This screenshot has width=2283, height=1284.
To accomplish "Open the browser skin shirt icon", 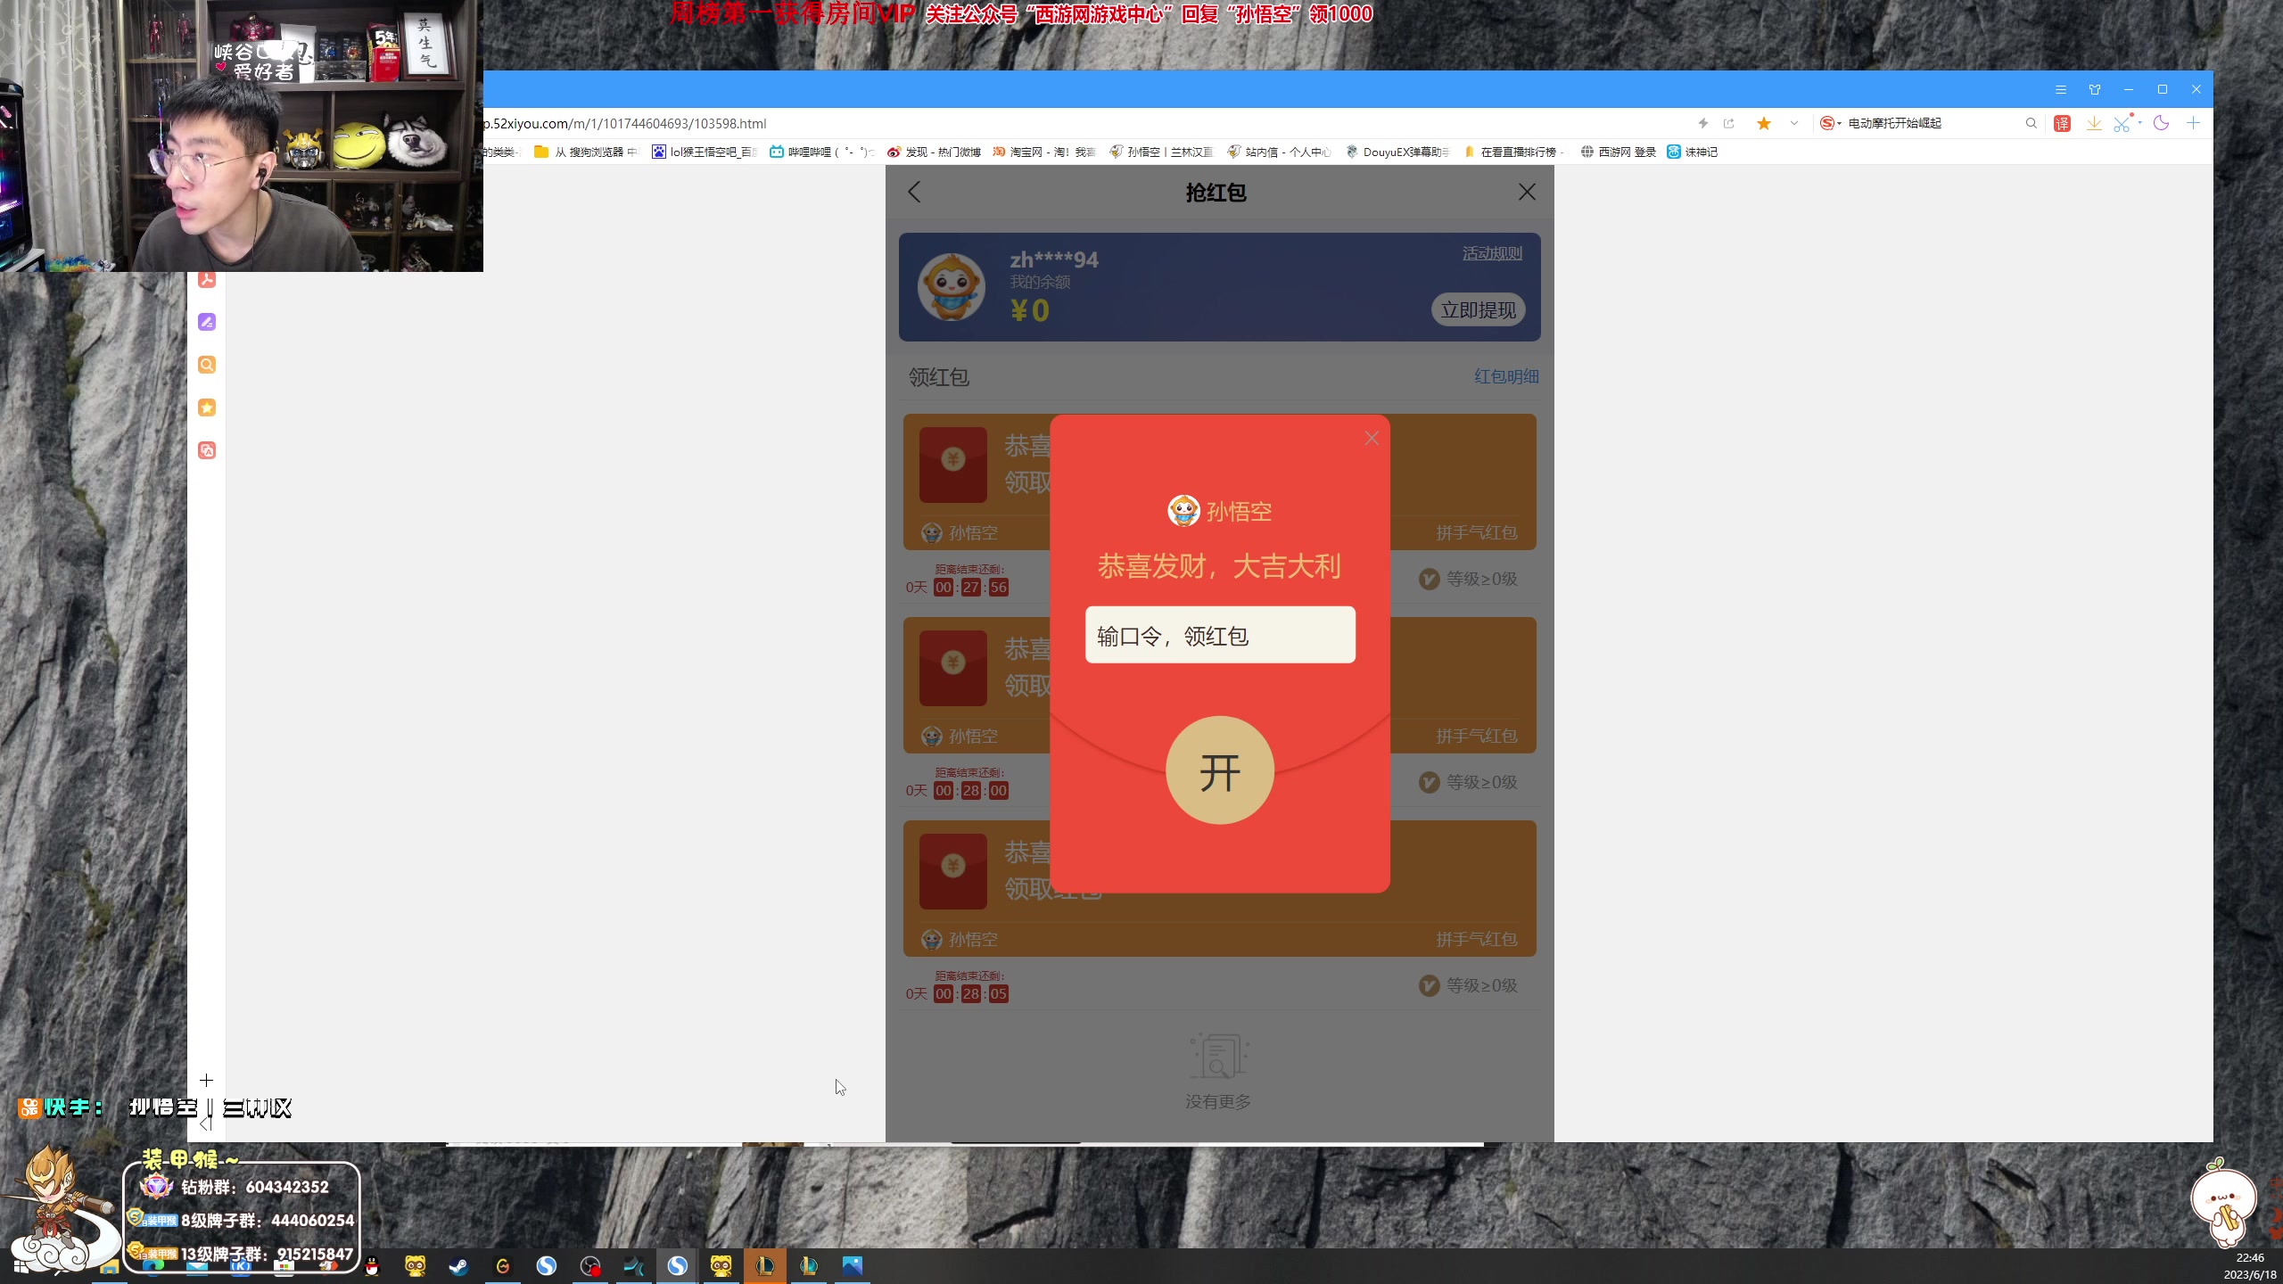I will coord(2094,90).
